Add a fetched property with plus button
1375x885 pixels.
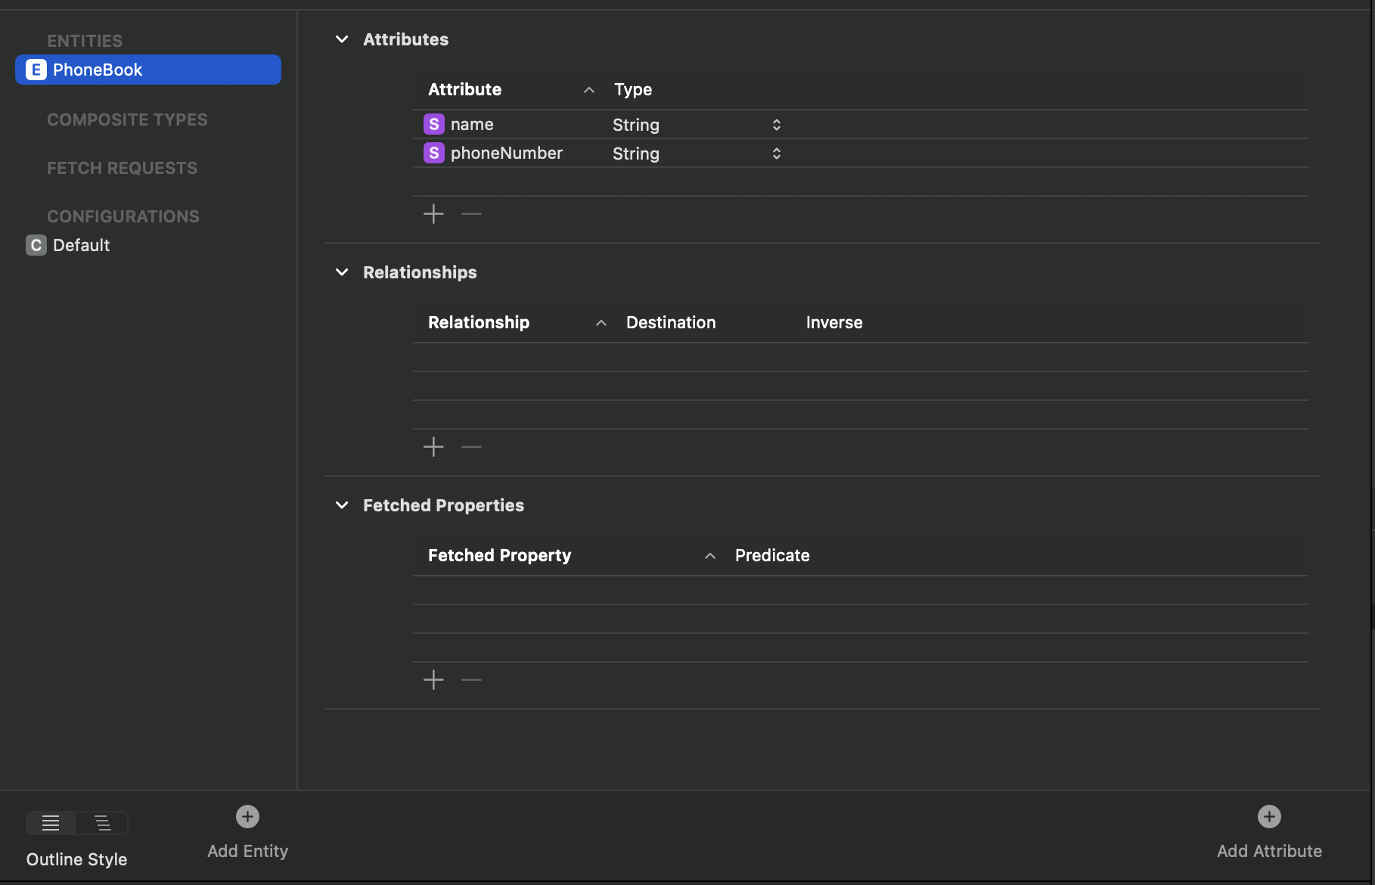point(433,680)
